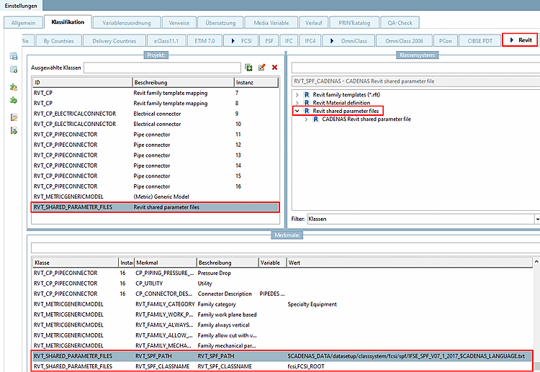The image size is (540, 372).
Task: Click the edit class icon with pencil
Action: coord(262,68)
